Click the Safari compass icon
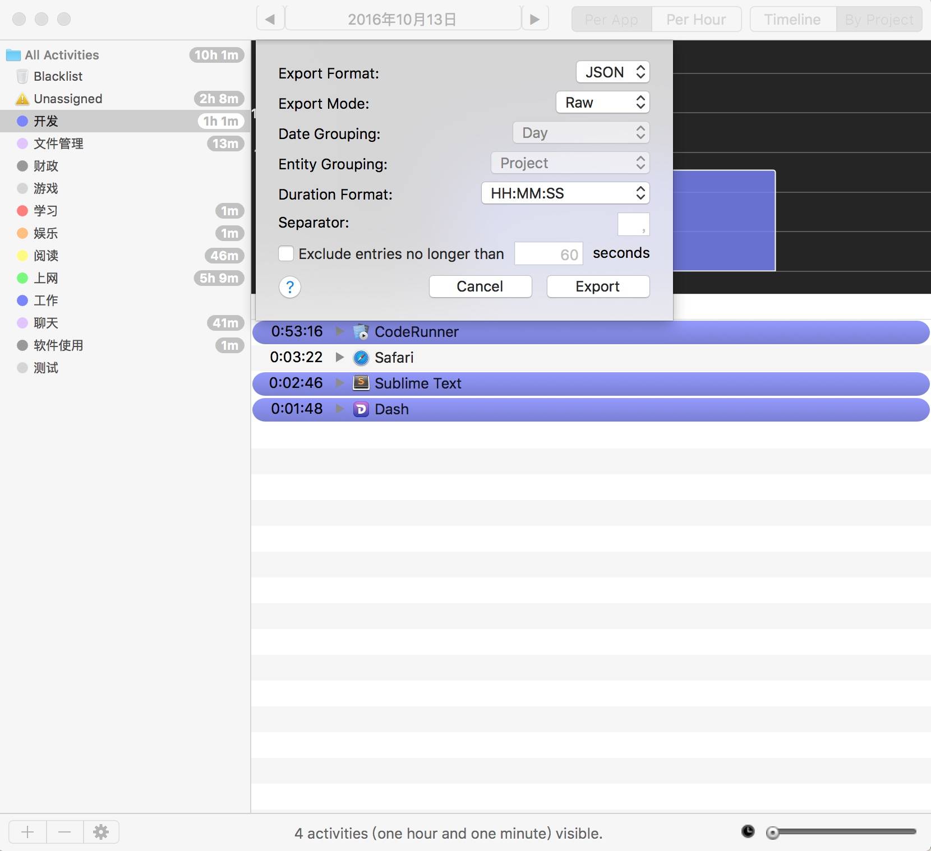Viewport: 931px width, 851px height. pyautogui.click(x=361, y=358)
